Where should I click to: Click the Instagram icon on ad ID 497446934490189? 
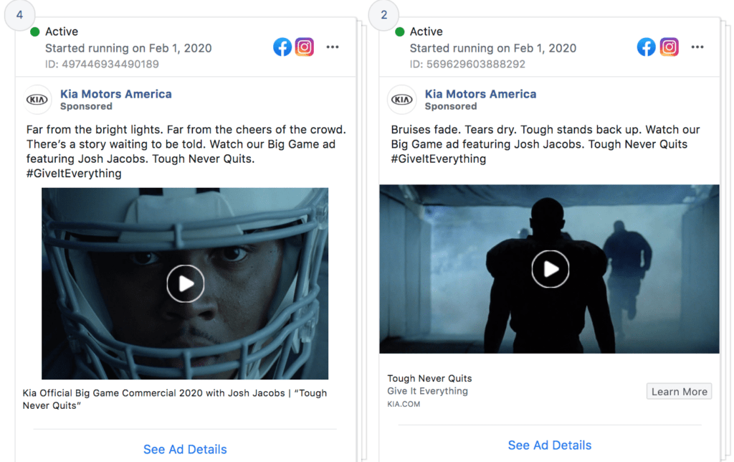[x=304, y=47]
